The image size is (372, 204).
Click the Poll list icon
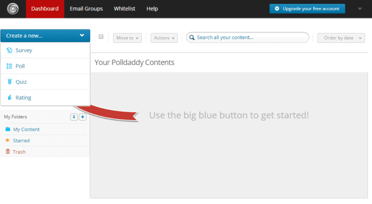(x=9, y=66)
